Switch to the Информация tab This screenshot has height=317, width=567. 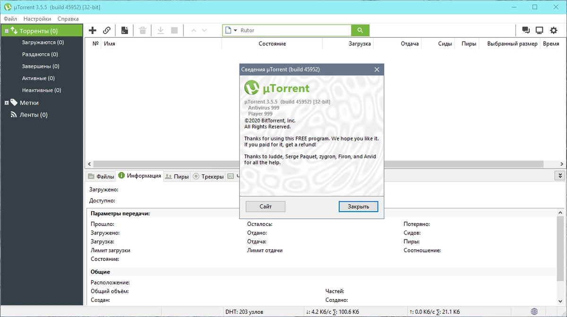(139, 176)
